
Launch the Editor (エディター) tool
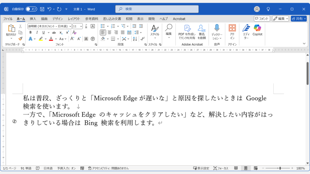pyautogui.click(x=246, y=32)
